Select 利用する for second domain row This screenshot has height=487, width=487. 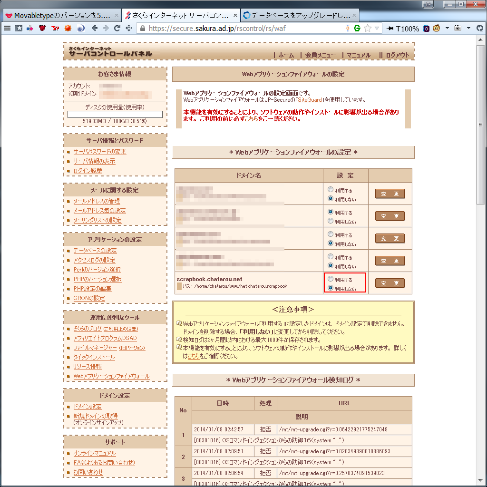[x=331, y=212]
